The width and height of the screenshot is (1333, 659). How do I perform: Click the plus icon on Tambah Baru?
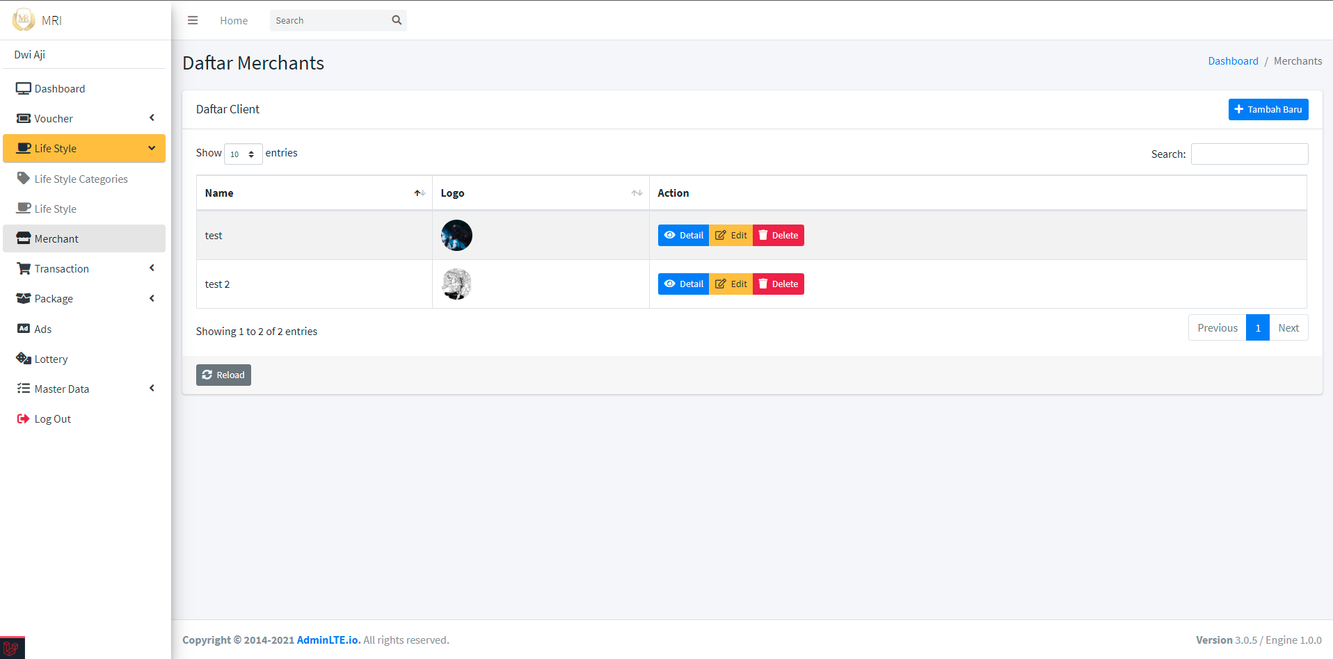(1239, 109)
